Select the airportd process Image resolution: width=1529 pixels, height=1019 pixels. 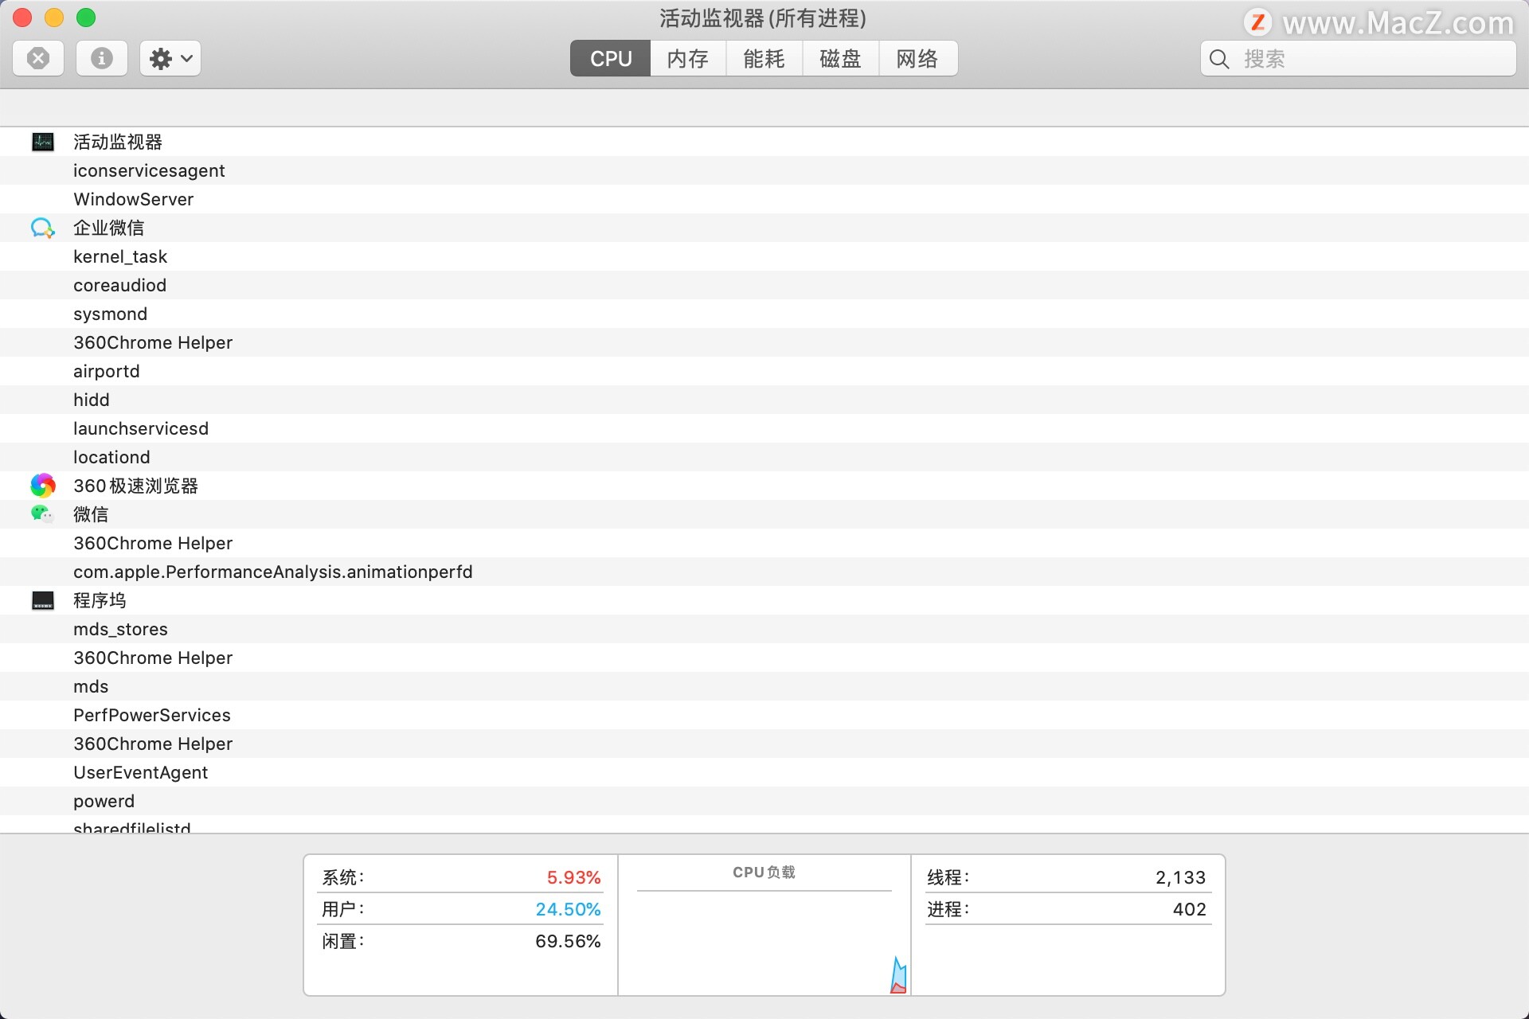coord(764,371)
